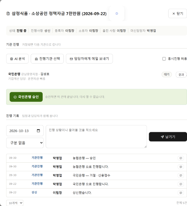Open AI 분석

(17, 59)
